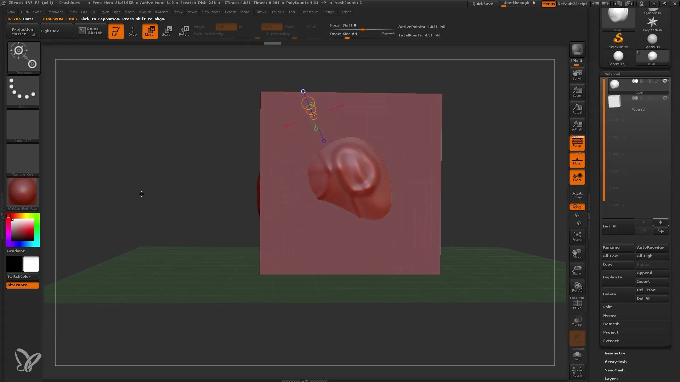This screenshot has width=680, height=382.
Task: Expand the Geometry subpalette
Action: pyautogui.click(x=615, y=353)
